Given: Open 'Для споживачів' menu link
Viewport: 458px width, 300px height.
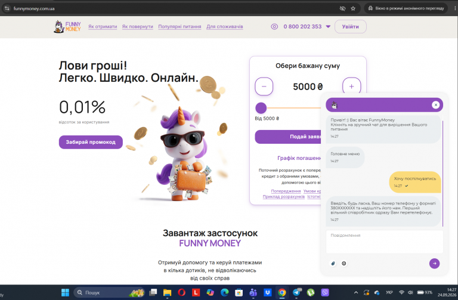Looking at the screenshot, I should (225, 27).
